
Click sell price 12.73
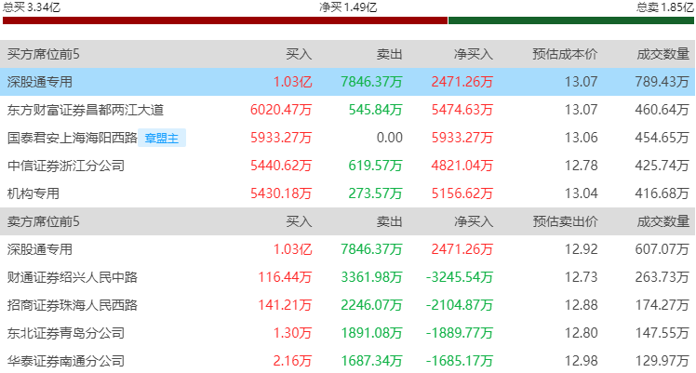pyautogui.click(x=581, y=277)
